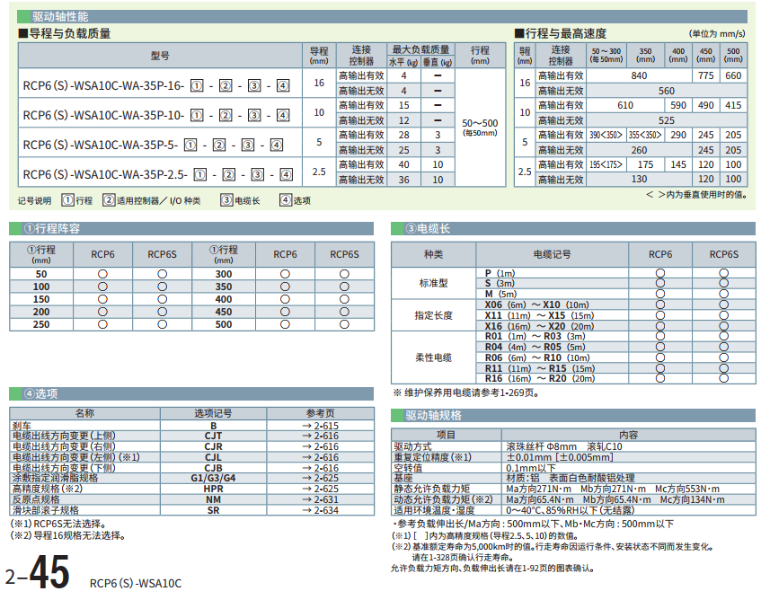The image size is (761, 591).
Task: Click option code CJR
Action: tap(213, 446)
